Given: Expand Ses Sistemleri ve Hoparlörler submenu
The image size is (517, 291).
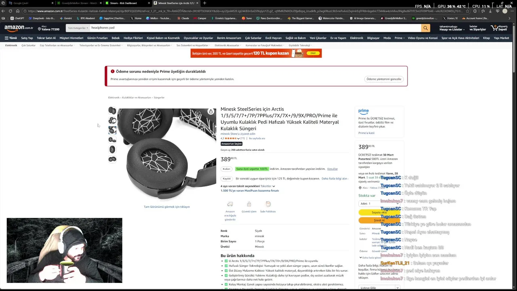Looking at the screenshot, I should 193,45.
